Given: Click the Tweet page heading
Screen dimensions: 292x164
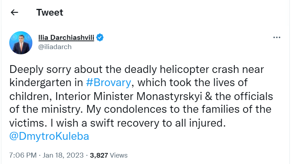Looking at the screenshot, I should coord(50,12).
